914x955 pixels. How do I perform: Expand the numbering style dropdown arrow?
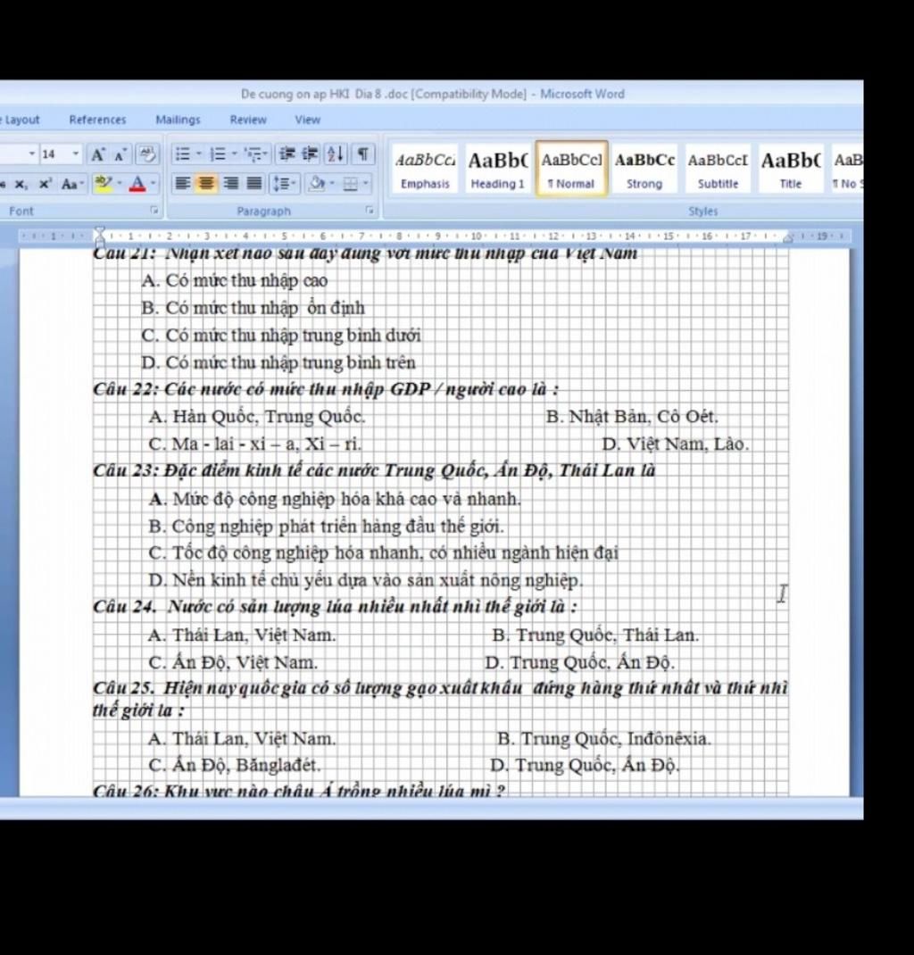coord(235,154)
